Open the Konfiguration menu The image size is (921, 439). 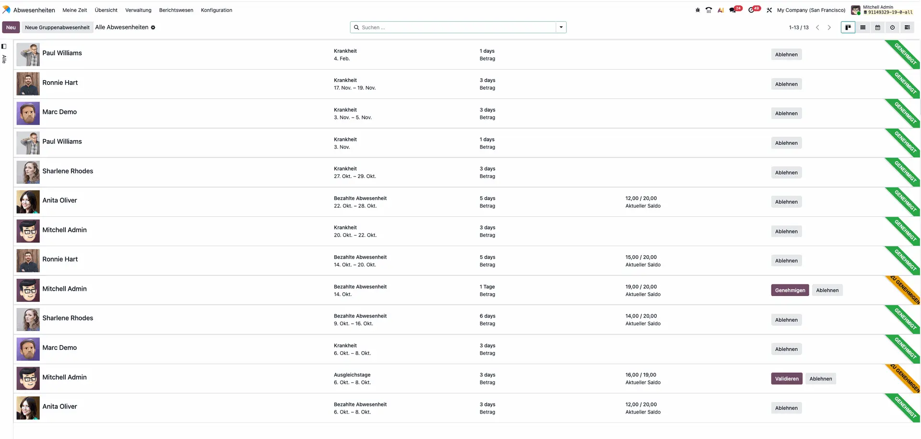tap(216, 10)
